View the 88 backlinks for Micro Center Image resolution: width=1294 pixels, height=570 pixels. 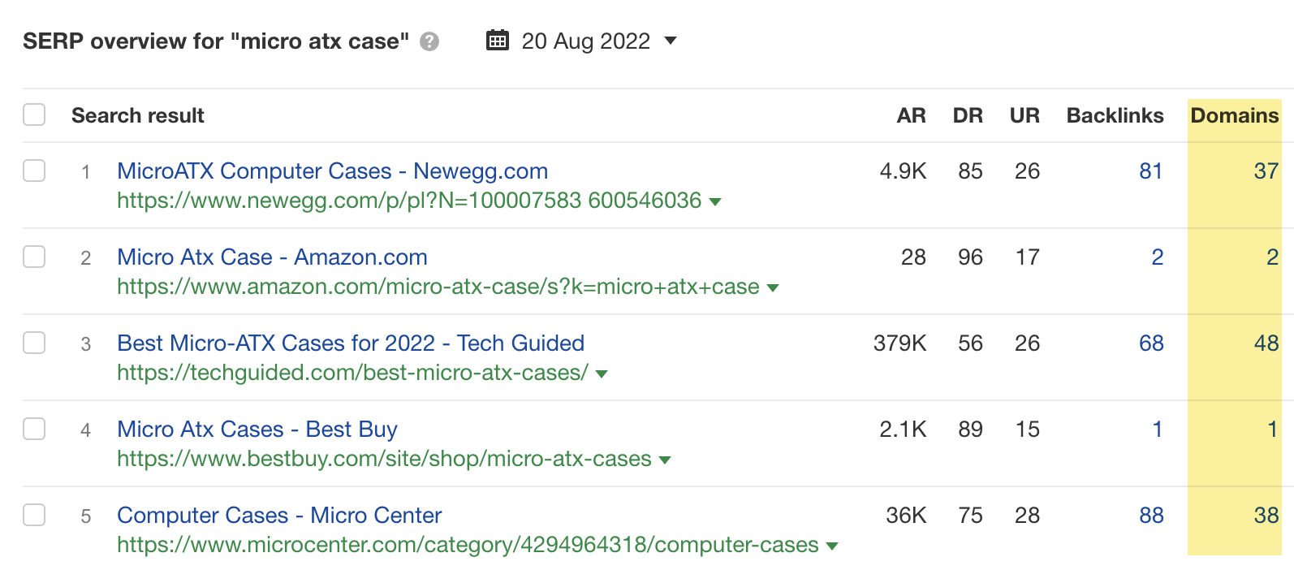click(x=1150, y=515)
